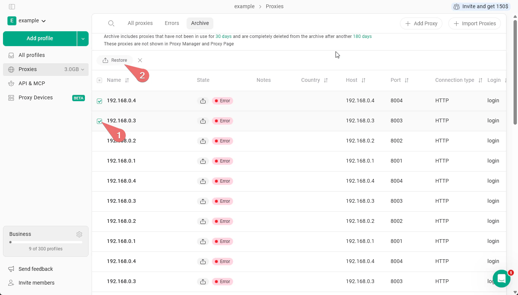
Task: Open the Proxy Devices beta section
Action: point(35,97)
